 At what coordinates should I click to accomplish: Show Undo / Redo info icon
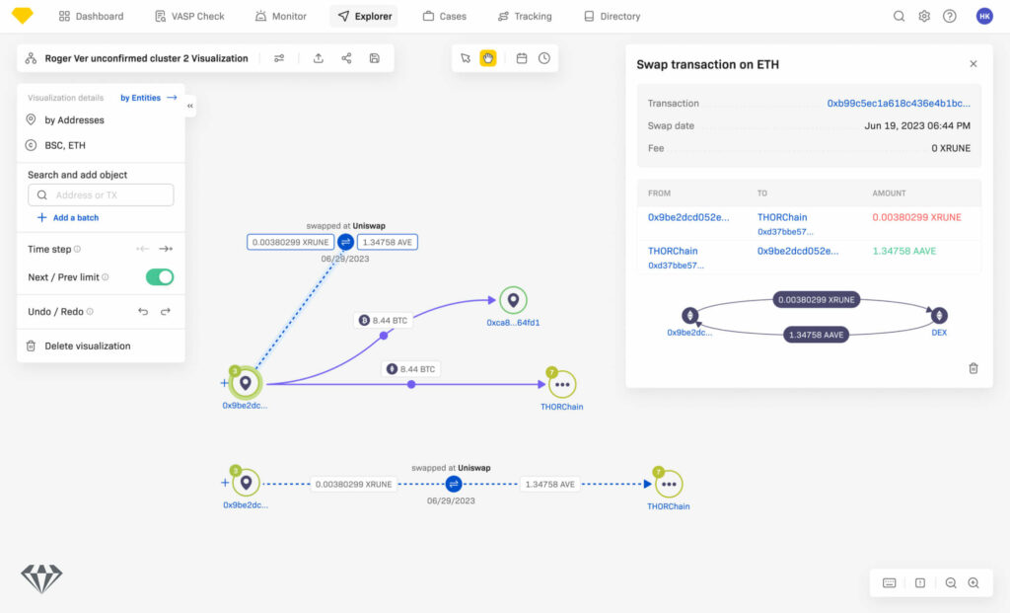click(90, 311)
